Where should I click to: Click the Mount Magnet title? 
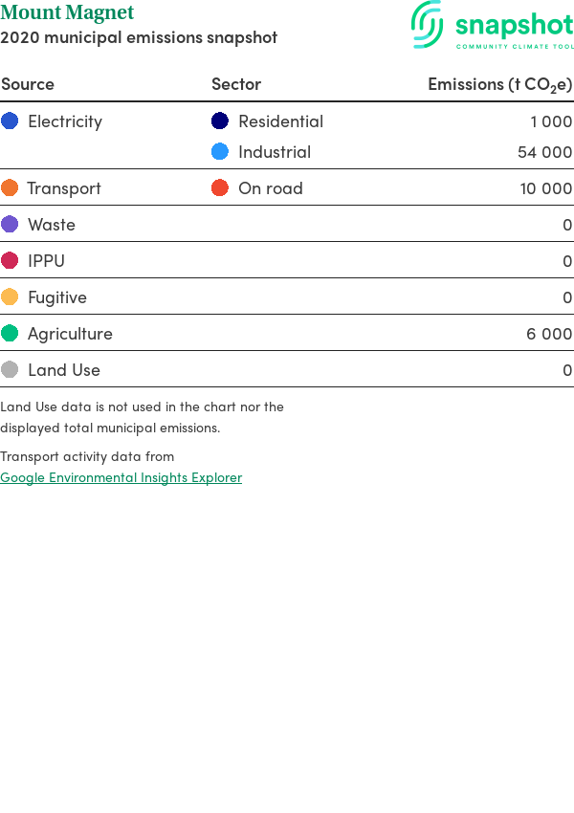click(67, 13)
